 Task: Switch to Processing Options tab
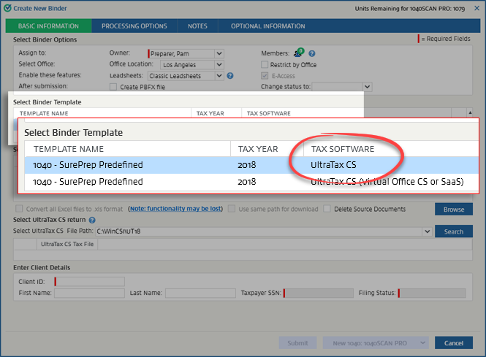tap(134, 26)
